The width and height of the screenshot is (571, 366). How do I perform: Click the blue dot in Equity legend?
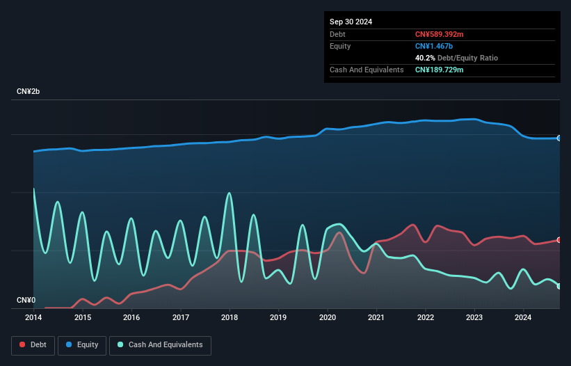point(70,345)
